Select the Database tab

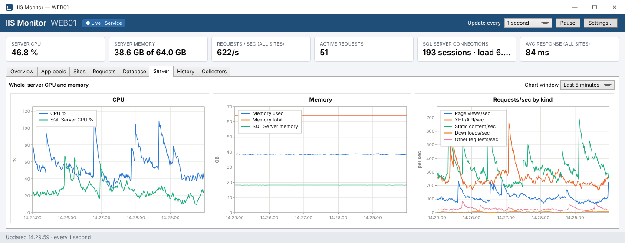click(x=134, y=72)
